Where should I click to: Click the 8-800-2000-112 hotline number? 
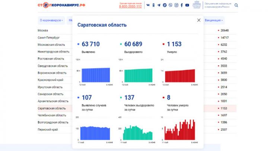(130, 7)
